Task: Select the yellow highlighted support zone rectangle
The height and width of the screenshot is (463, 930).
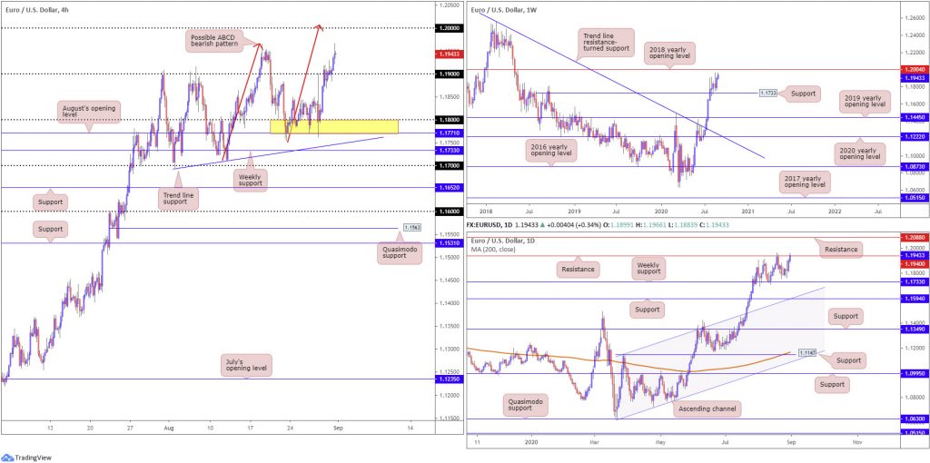Action: pyautogui.click(x=334, y=126)
